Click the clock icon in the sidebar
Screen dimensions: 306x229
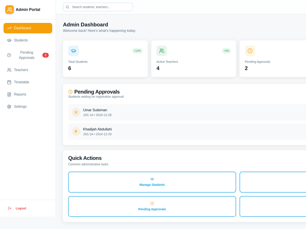[x=9, y=55]
